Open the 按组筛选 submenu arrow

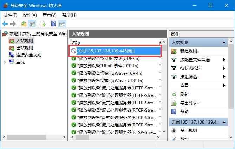[x=224, y=77]
